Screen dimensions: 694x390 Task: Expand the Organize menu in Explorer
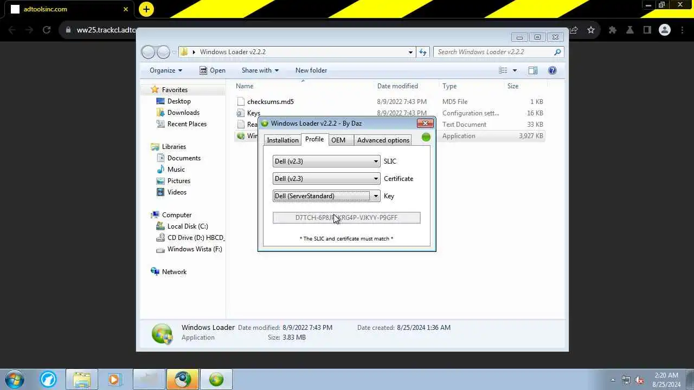pos(166,70)
